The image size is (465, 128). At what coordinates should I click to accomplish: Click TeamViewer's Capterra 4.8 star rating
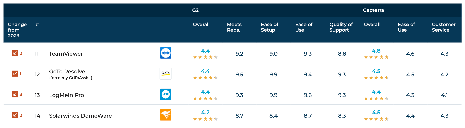(x=376, y=57)
